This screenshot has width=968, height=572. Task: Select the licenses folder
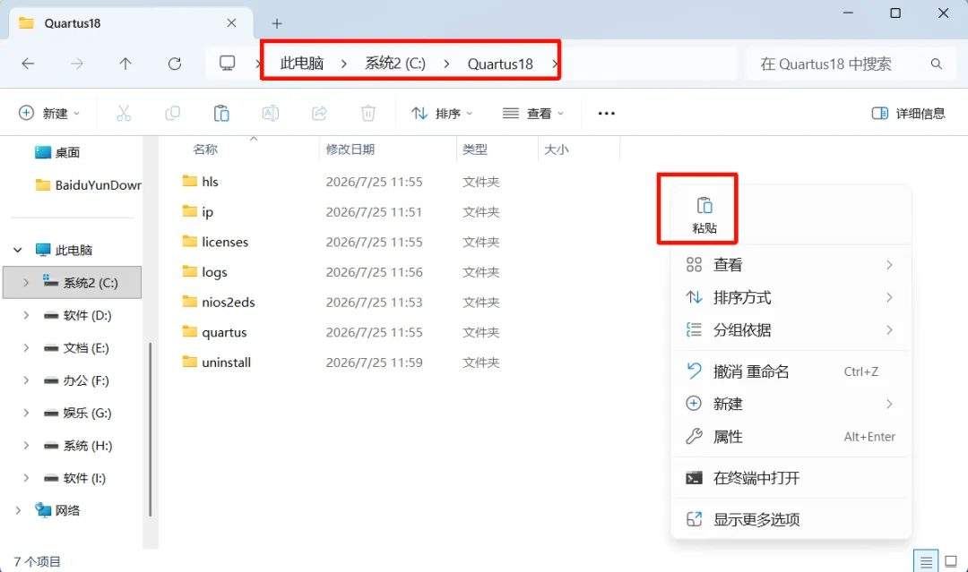pyautogui.click(x=215, y=243)
